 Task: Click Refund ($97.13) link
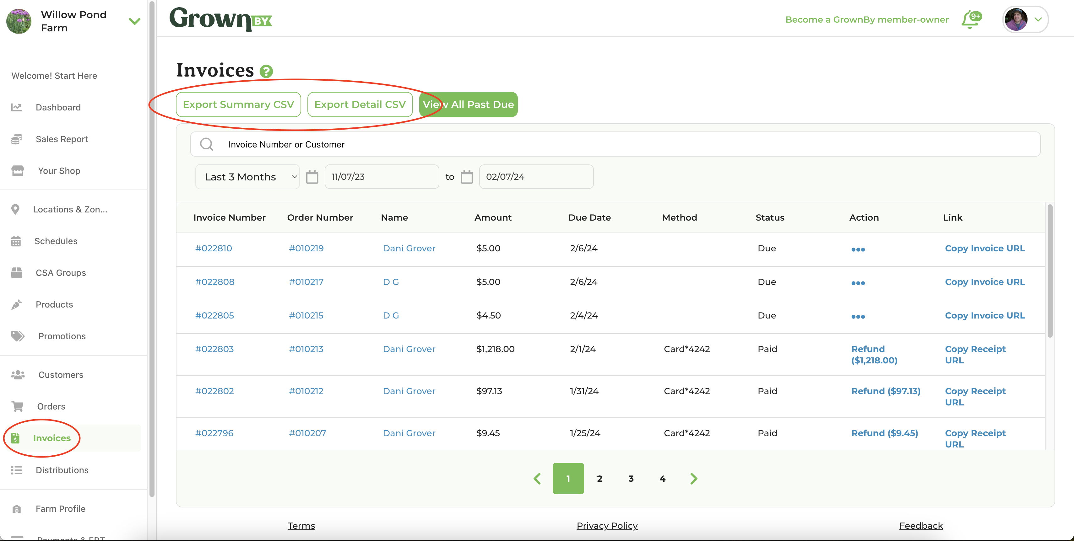pyautogui.click(x=885, y=391)
